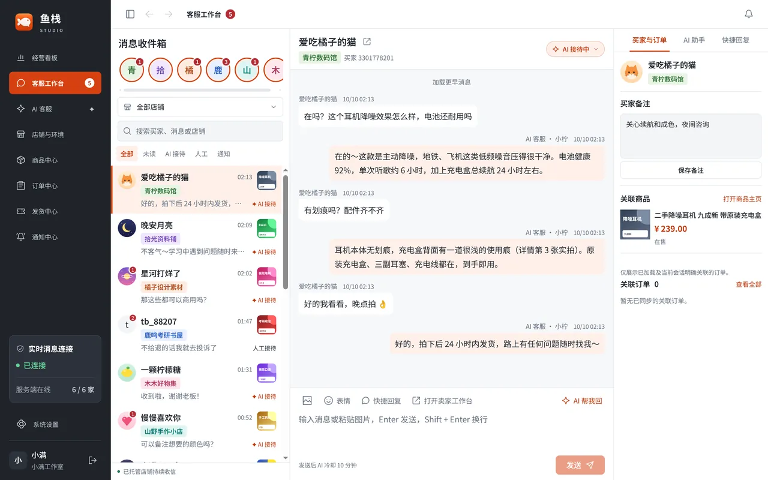
Task: Select the 橘 shop avatar filter
Action: [189, 70]
